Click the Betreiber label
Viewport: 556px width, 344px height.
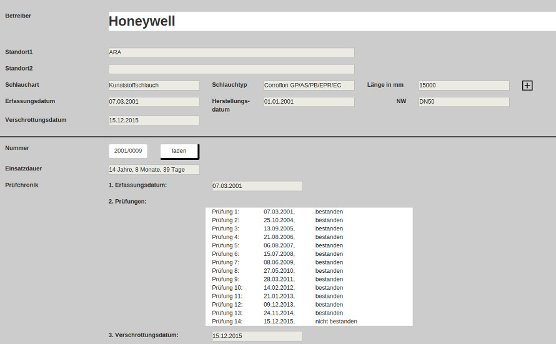(18, 16)
